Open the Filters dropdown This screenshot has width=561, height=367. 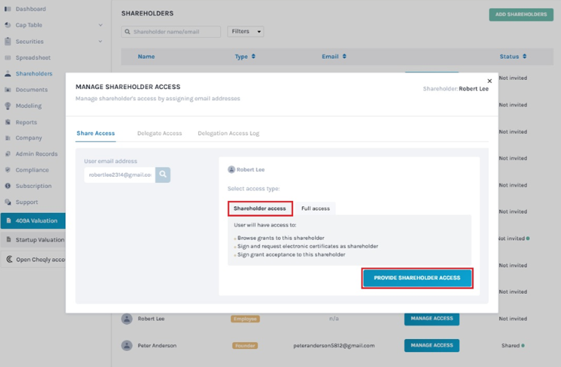coord(245,32)
